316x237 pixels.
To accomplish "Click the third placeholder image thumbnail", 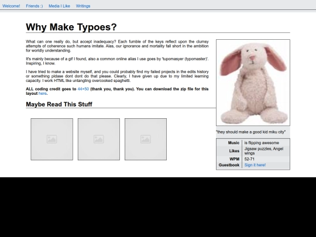I will (x=146, y=139).
